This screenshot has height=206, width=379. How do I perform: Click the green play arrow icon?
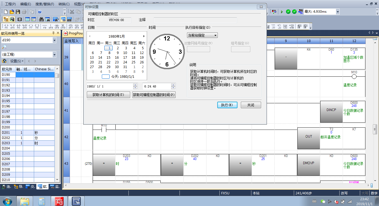(x=282, y=12)
